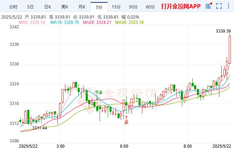
Task: Click the 3339.39 high price label
Action: pyautogui.click(x=223, y=31)
